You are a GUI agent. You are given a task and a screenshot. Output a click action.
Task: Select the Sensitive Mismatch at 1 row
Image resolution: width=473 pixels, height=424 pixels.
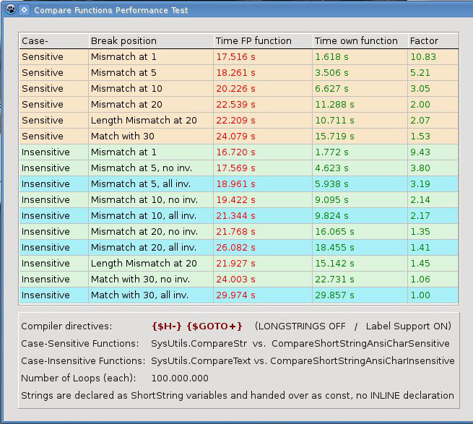click(x=121, y=56)
